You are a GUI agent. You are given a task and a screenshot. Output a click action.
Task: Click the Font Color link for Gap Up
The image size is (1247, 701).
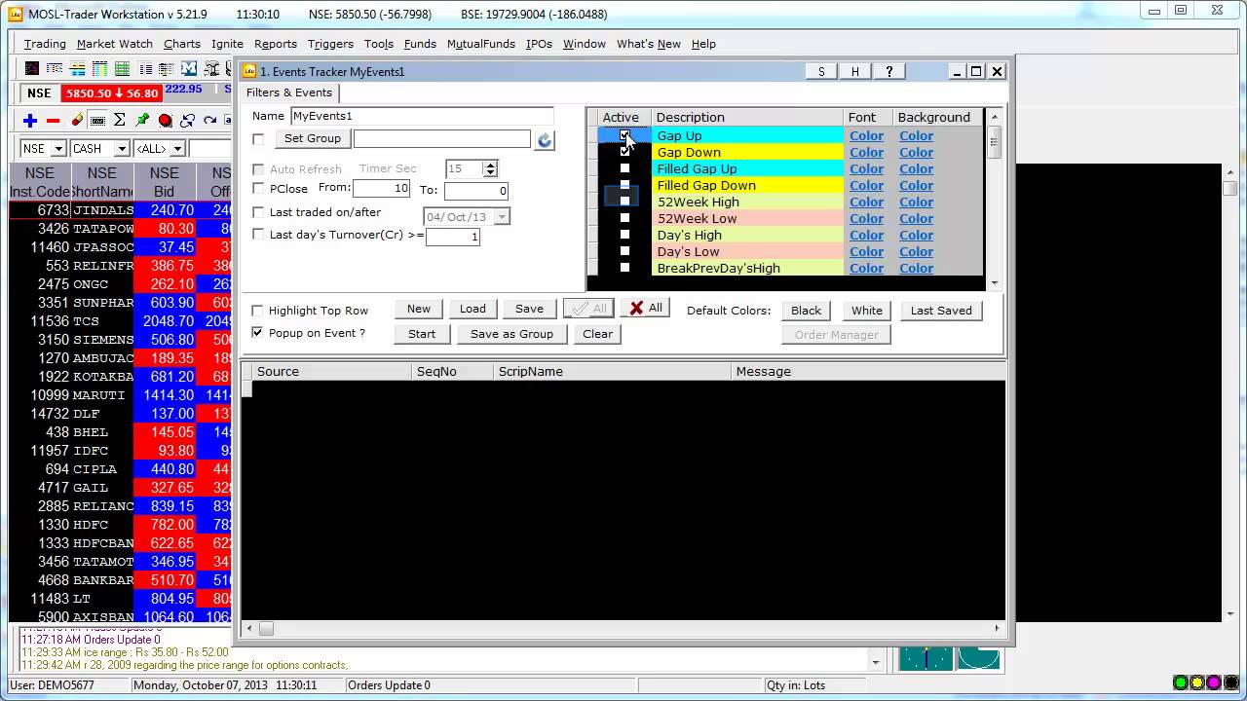point(866,136)
